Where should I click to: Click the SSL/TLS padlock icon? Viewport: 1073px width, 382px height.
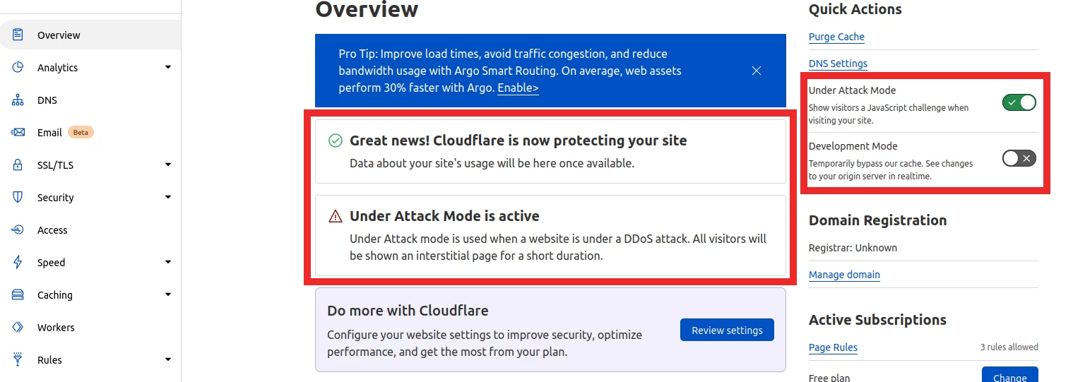(18, 165)
